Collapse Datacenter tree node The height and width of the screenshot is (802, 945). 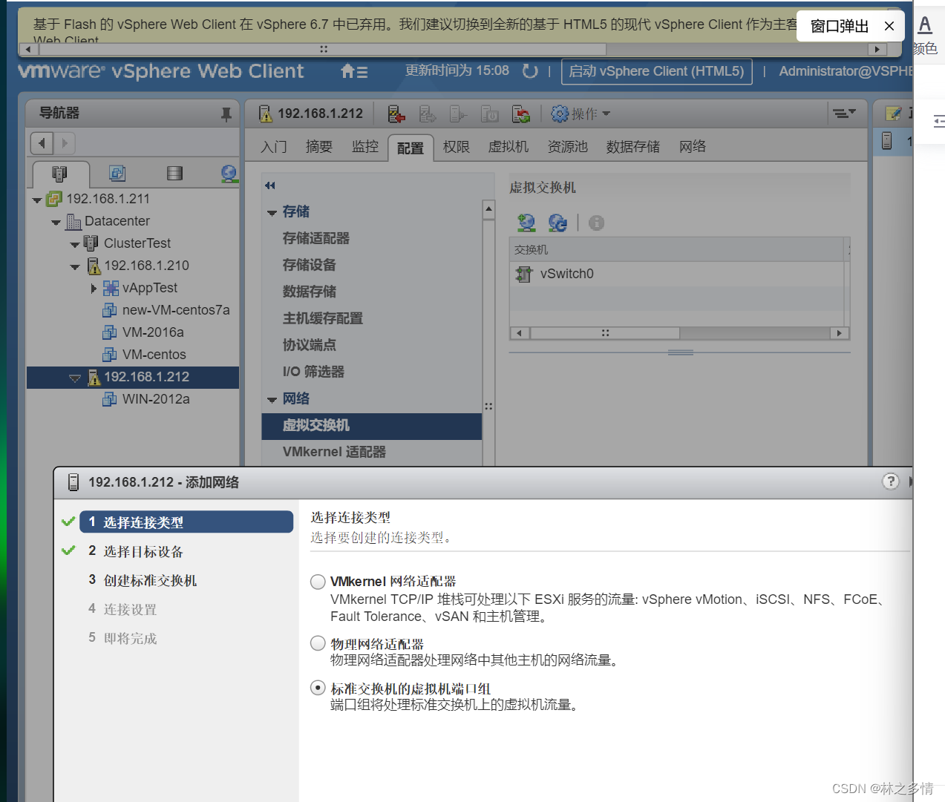pyautogui.click(x=56, y=223)
